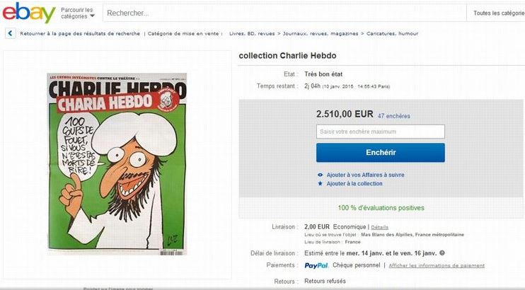Image resolution: width=525 pixels, height=290 pixels.
Task: Open Parcourir les catégories dropdown
Action: [77, 13]
